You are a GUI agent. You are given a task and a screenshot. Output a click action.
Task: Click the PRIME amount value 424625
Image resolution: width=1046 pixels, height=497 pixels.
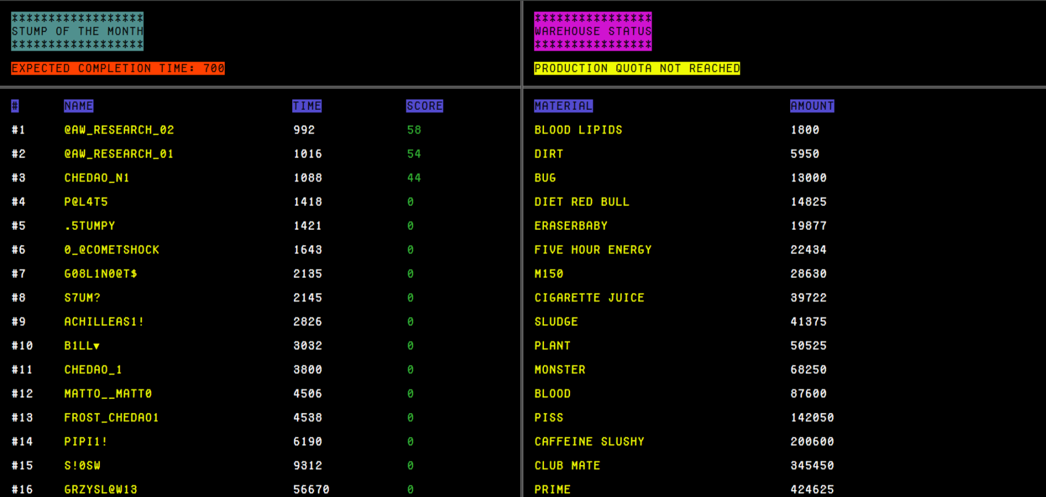812,489
